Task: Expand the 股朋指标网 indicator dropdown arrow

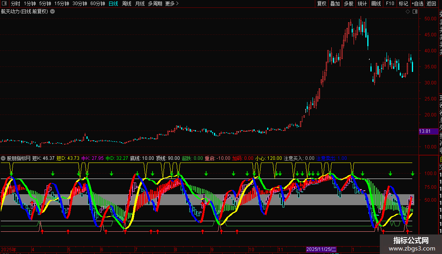Action: click(4, 158)
